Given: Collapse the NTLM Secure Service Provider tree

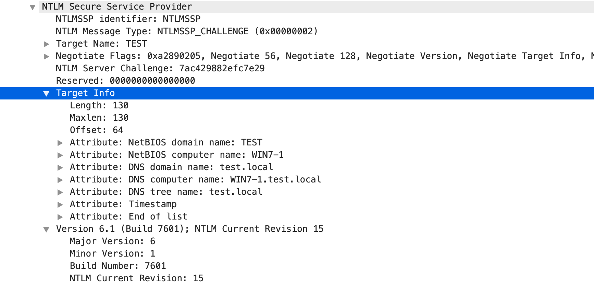Looking at the screenshot, I should tap(33, 7).
